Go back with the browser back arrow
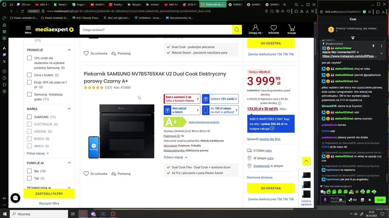 12,11
